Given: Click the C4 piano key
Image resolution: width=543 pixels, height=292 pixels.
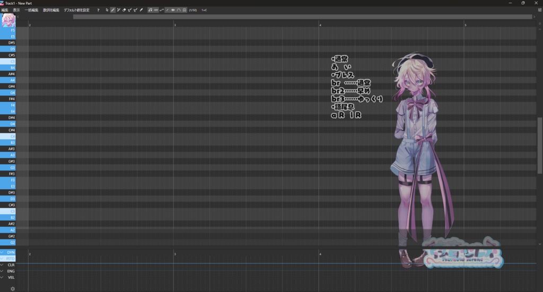Looking at the screenshot, I should click(x=7, y=136).
